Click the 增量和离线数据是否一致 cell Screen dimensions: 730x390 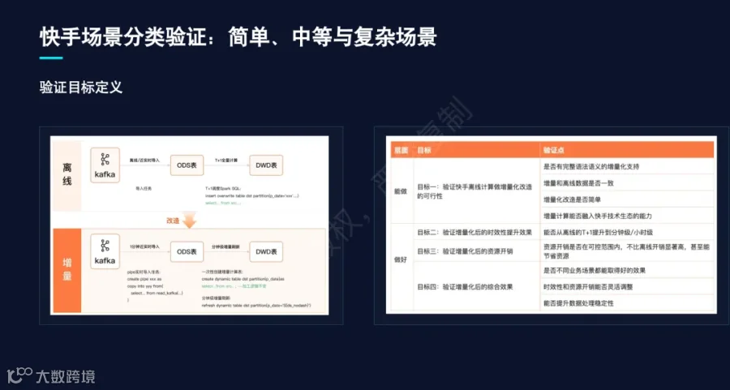pyautogui.click(x=627, y=183)
